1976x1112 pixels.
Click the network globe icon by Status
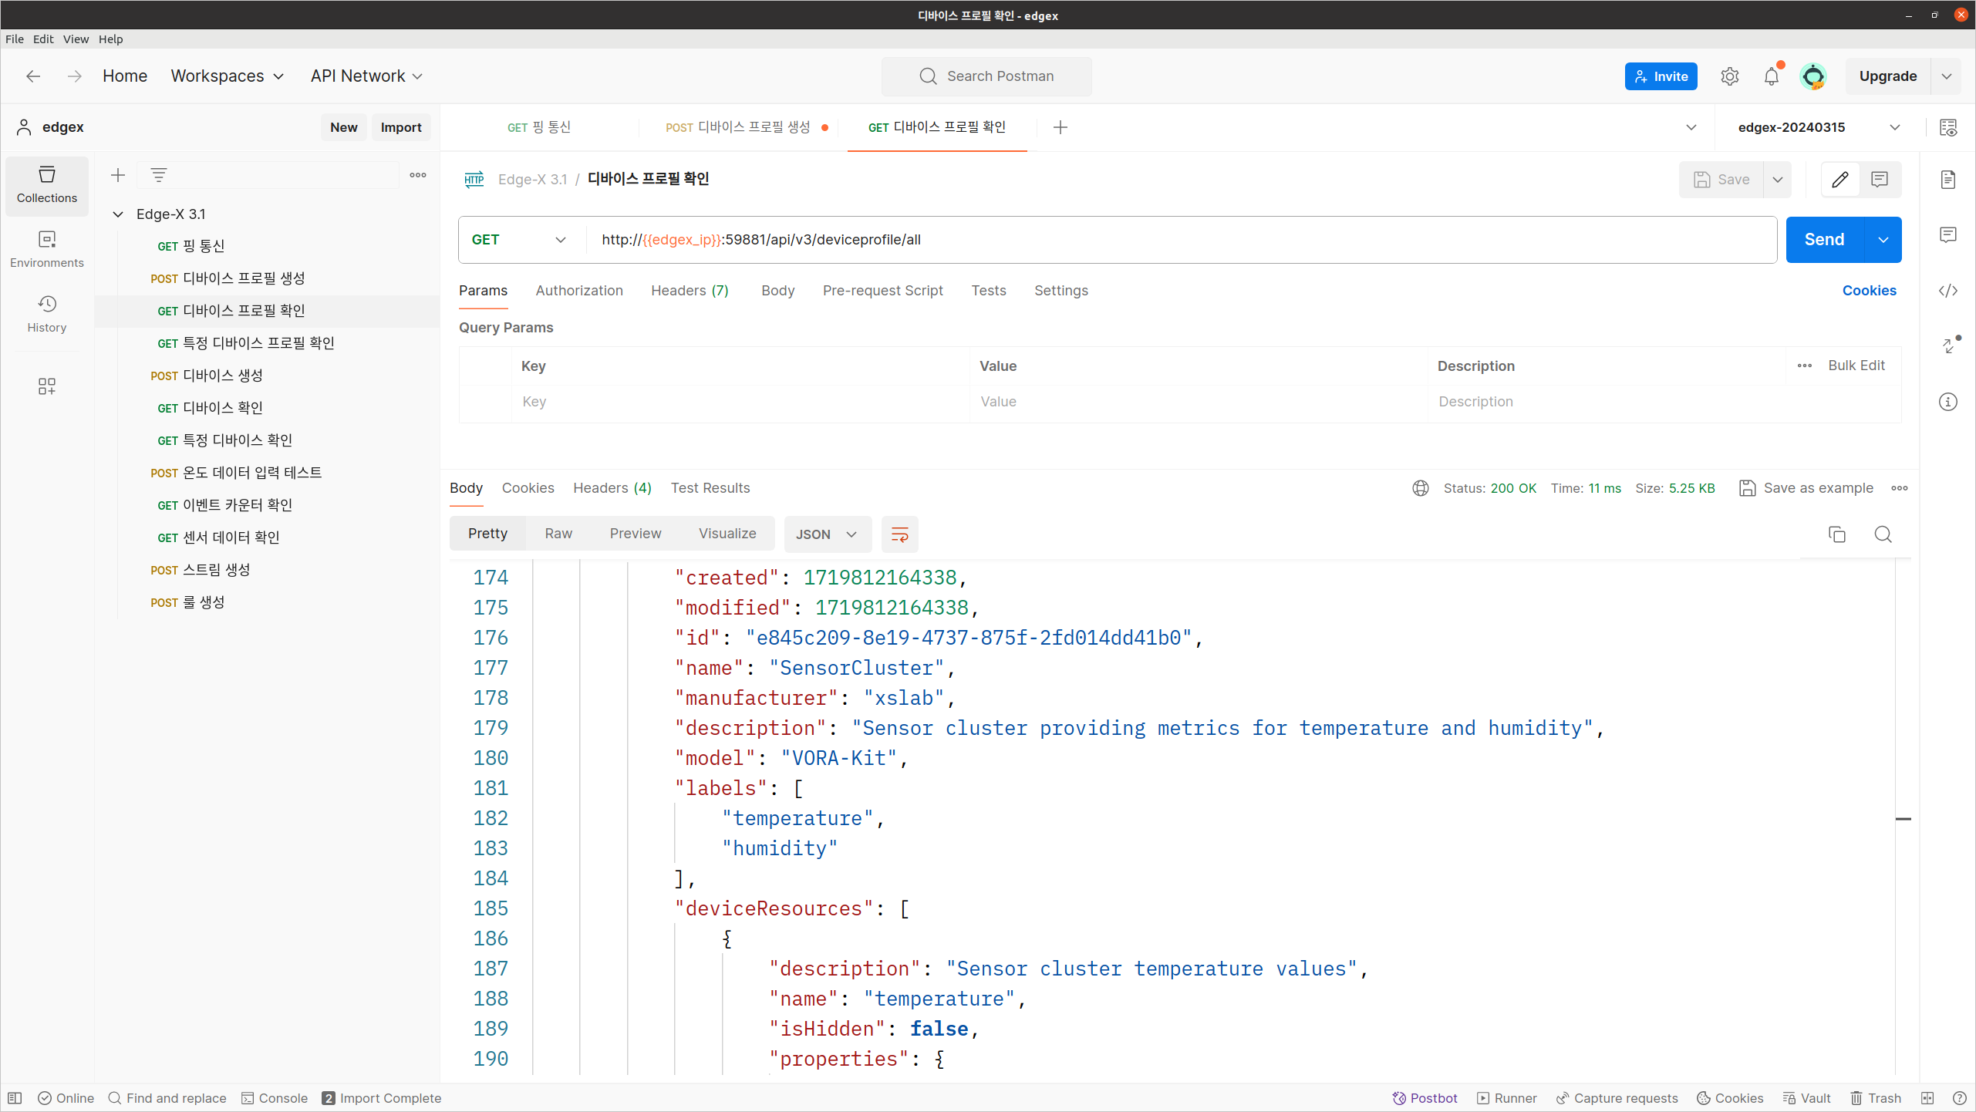[x=1421, y=488]
